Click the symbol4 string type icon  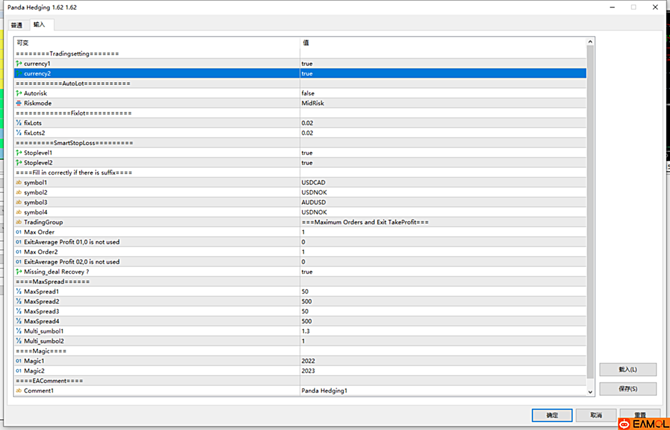click(x=19, y=212)
